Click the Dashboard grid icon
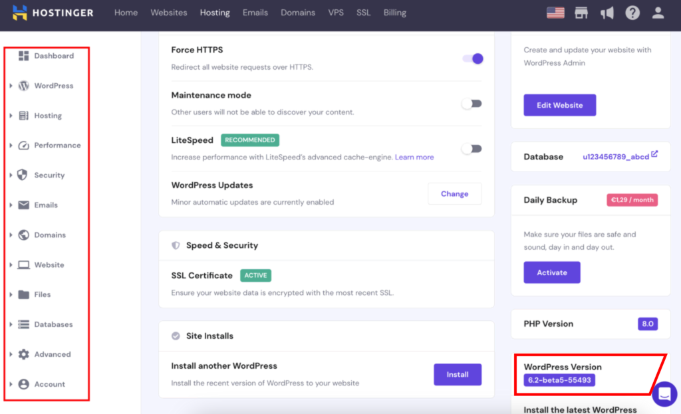This screenshot has width=681, height=414. tap(23, 56)
